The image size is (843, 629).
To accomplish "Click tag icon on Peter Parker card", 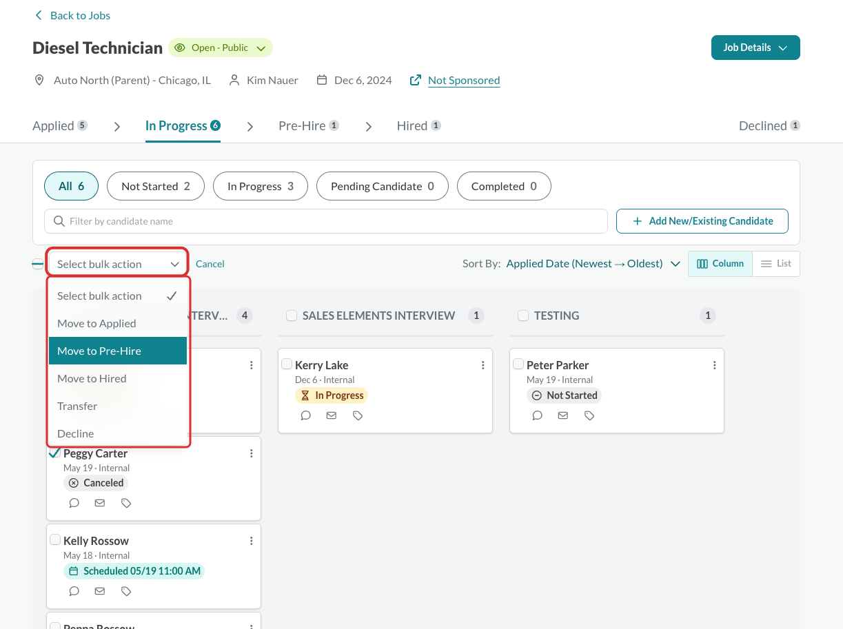I will point(589,415).
